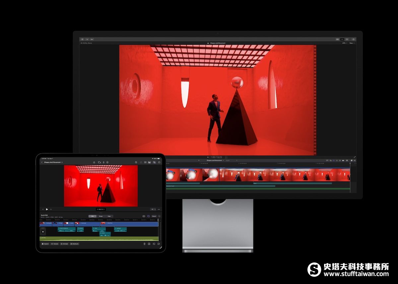Open the Volume controls on iPad
This screenshot has width=398, height=284.
click(55, 244)
